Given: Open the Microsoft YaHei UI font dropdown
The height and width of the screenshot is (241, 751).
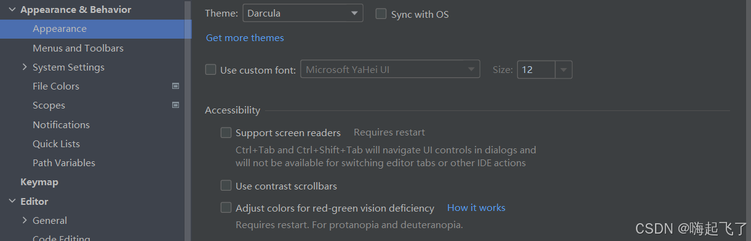Looking at the screenshot, I should coord(390,69).
